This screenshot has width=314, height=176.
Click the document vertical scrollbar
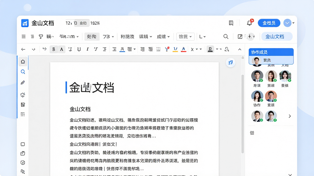(243, 114)
